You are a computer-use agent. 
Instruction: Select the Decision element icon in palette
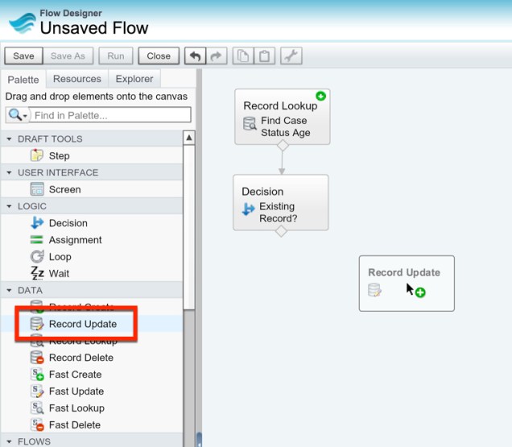click(x=36, y=223)
